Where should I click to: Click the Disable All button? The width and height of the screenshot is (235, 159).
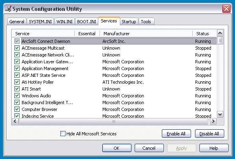click(209, 134)
